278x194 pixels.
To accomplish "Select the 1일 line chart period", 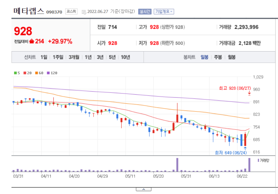I will coord(44,57).
